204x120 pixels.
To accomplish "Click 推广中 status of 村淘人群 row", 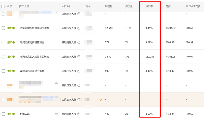I will coord(11,114).
